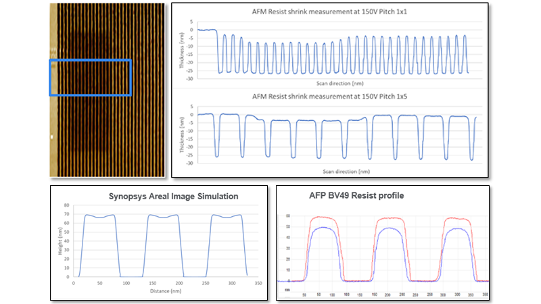Click the middle peak in Synopsys simulation plot

coord(163,216)
